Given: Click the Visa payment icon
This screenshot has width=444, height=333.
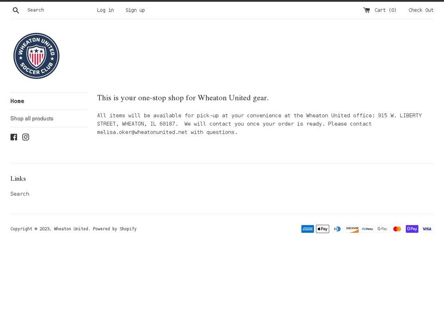Looking at the screenshot, I should pyautogui.click(x=427, y=229).
